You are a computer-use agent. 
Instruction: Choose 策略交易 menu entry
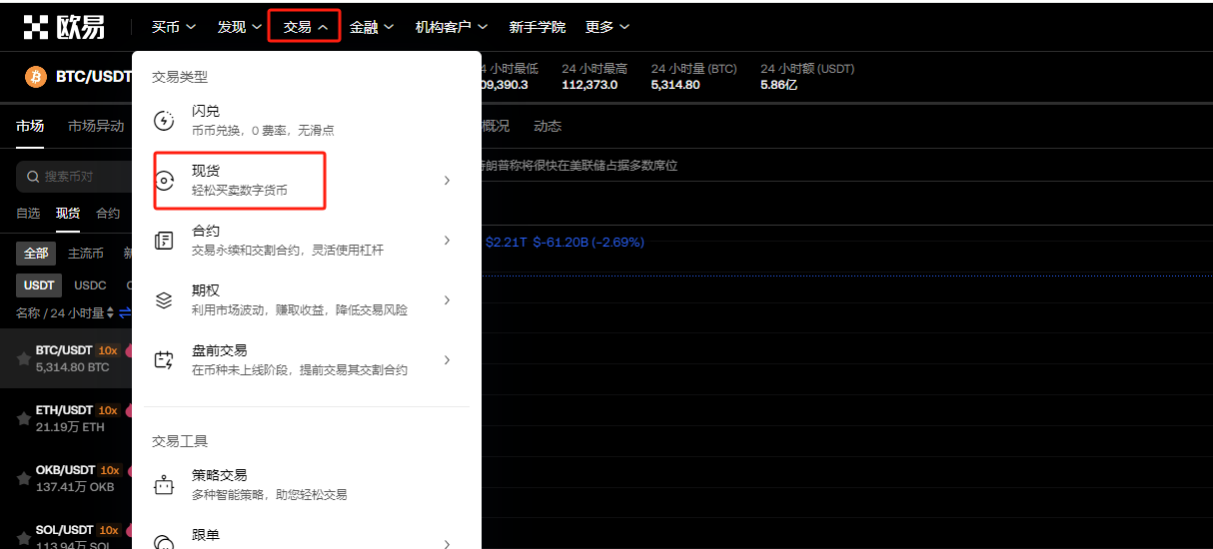point(307,485)
